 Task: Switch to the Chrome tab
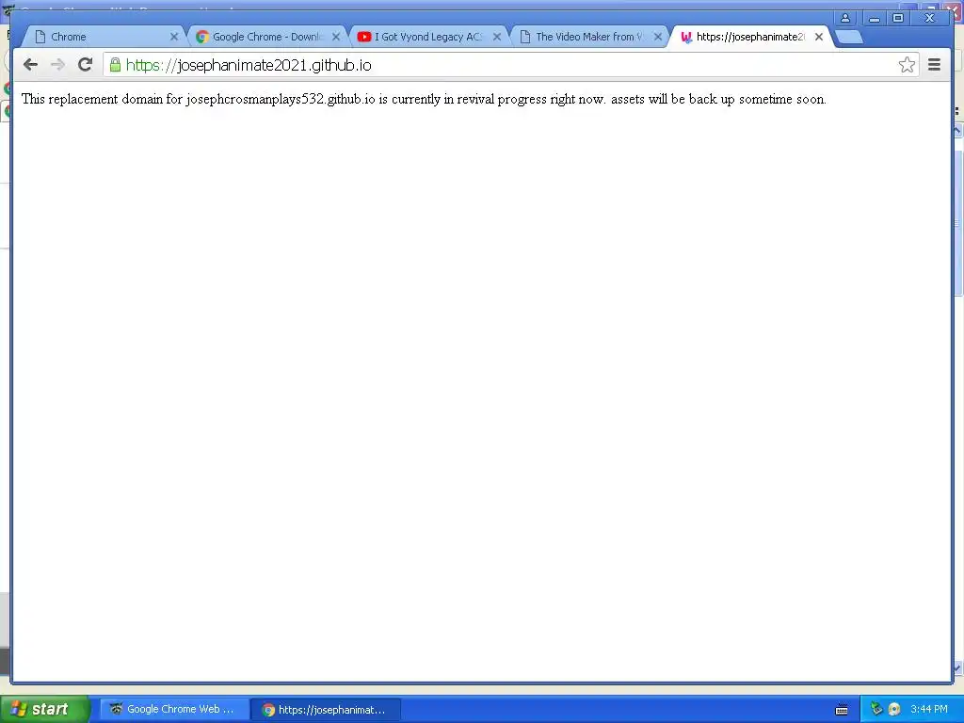(x=102, y=37)
